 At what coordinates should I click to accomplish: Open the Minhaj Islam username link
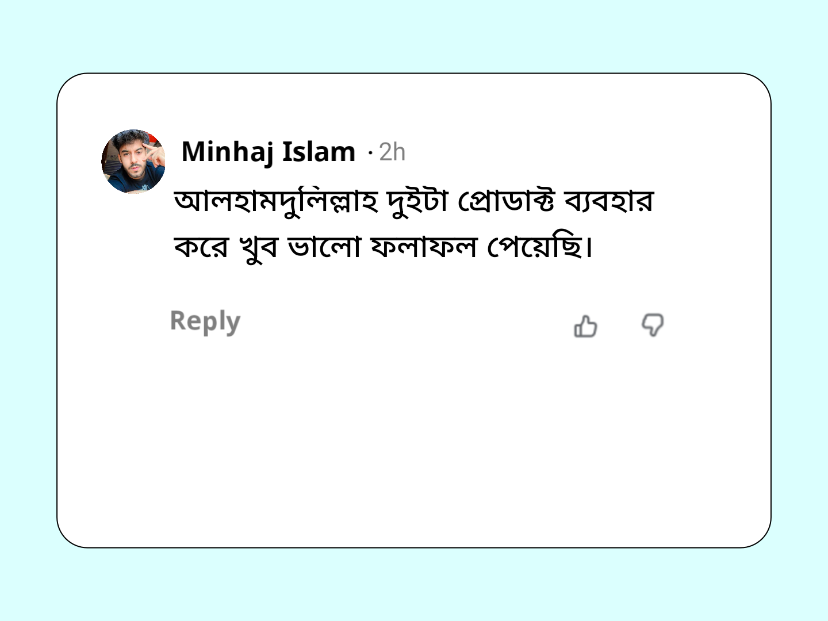point(269,152)
